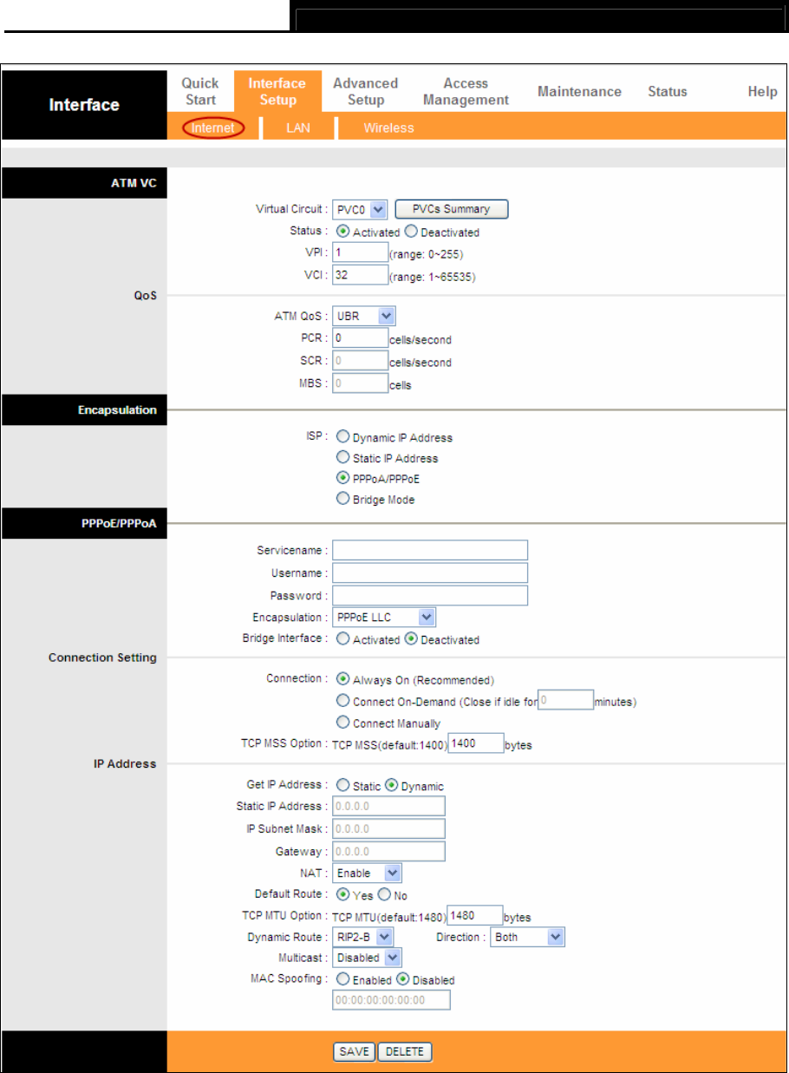The image size is (789, 1073).
Task: Open the Quick Start tab
Action: pyautogui.click(x=200, y=91)
